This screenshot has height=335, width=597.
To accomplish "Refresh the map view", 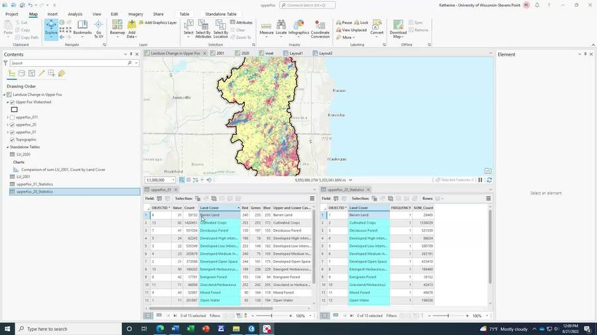I will [x=490, y=180].
